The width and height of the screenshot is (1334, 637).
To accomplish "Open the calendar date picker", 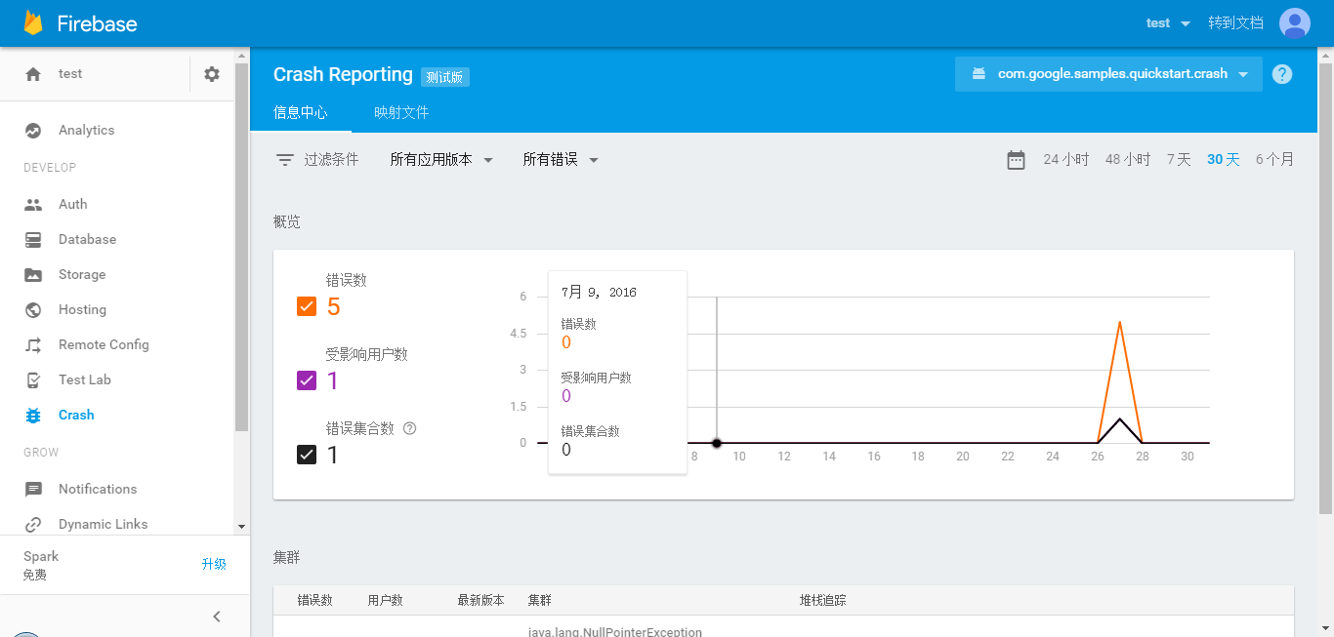I will point(1016,159).
